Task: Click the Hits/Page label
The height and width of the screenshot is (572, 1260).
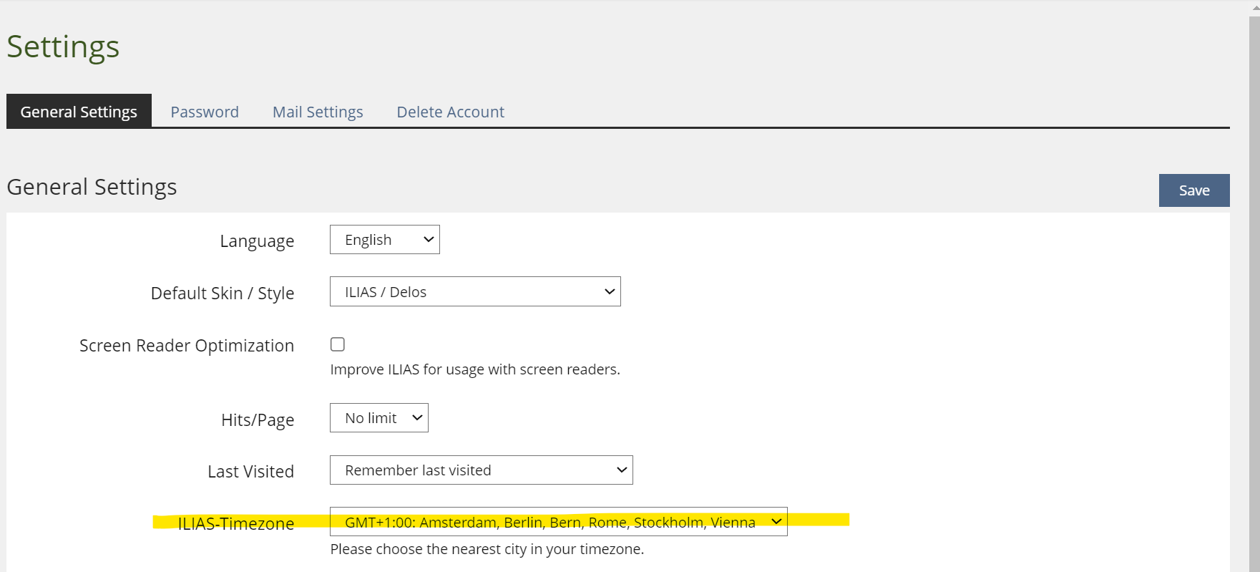Action: (258, 420)
